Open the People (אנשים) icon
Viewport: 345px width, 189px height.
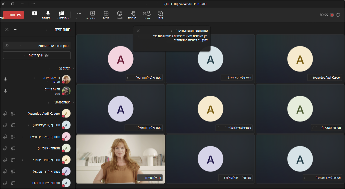click(x=147, y=14)
